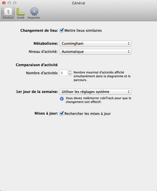This screenshot has height=191, width=157.
Task: Click the Général window title text
Action: click(78, 3)
